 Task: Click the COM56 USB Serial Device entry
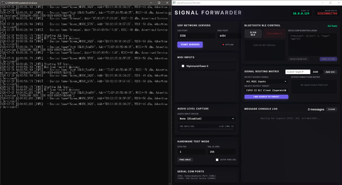[196, 178]
